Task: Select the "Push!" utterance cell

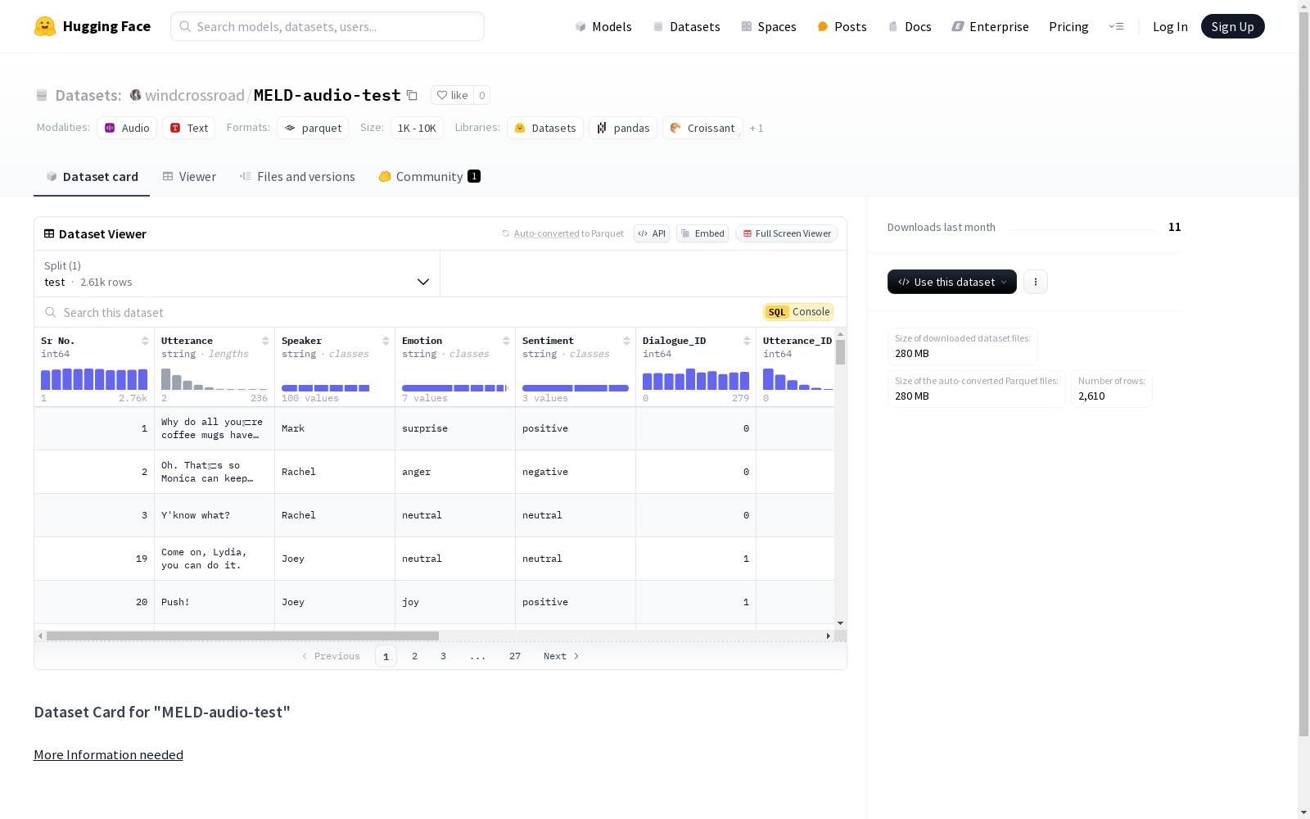Action: 215,602
